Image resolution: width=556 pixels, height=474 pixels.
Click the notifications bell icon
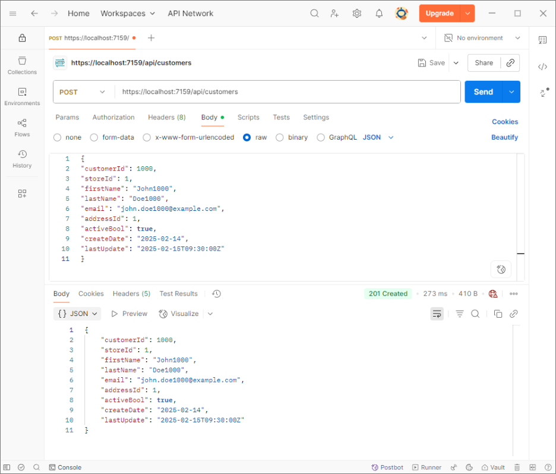[x=379, y=13]
